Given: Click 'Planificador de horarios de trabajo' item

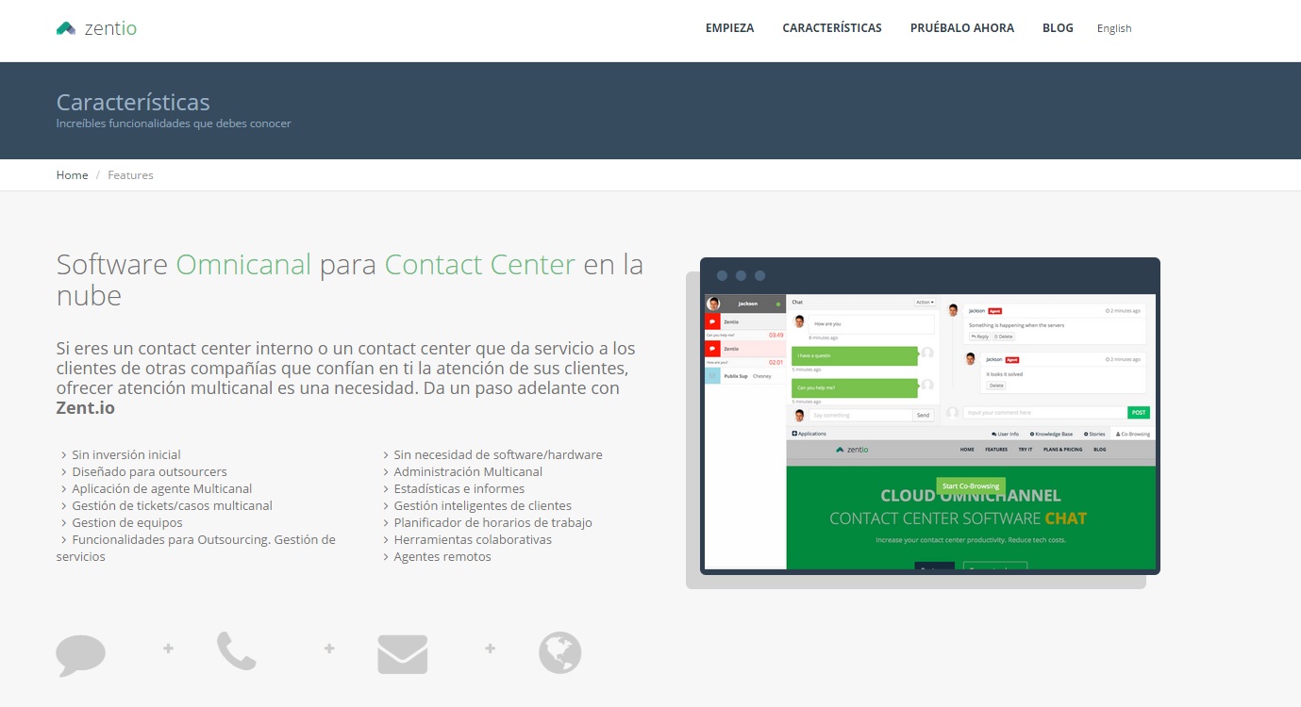Looking at the screenshot, I should pyautogui.click(x=492, y=522).
